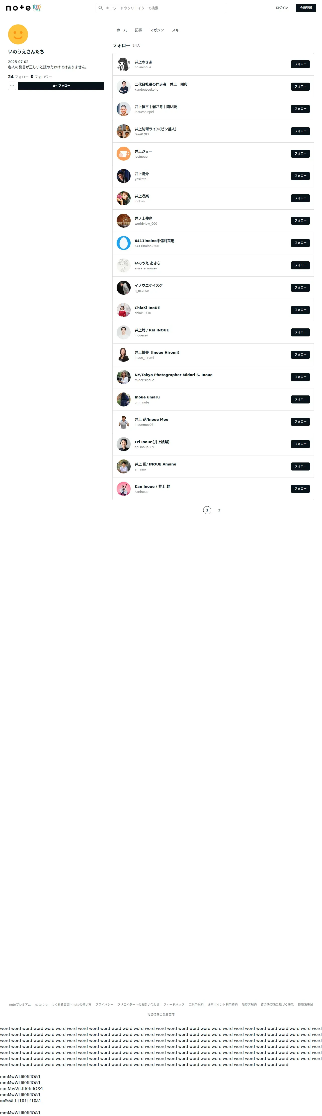Viewport: 322px width, 1116px height.
Task: Click the note logo
Action: (x=19, y=8)
